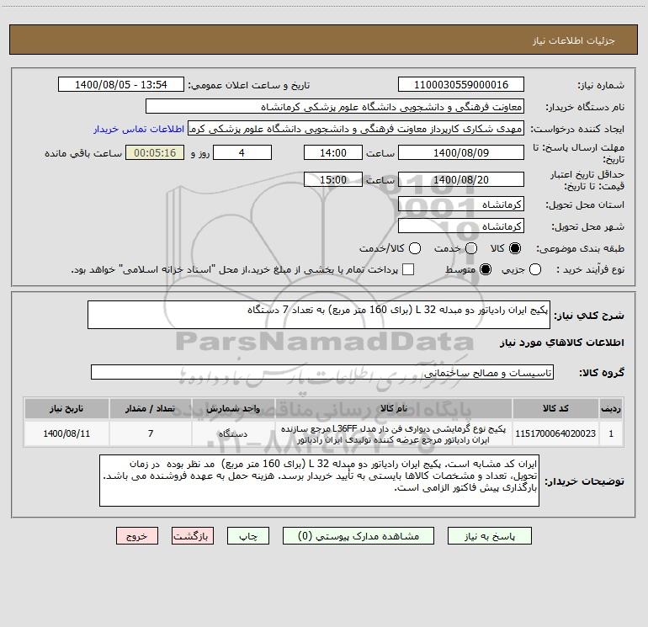The width and height of the screenshot is (648, 627).
Task: Click the کد کالا column header
Action: [555, 409]
